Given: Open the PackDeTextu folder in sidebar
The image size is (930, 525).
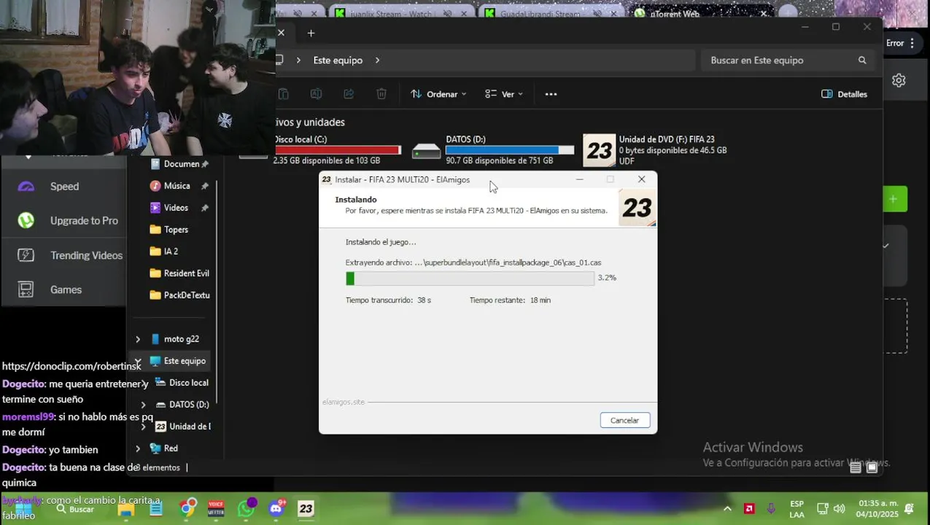Looking at the screenshot, I should (186, 295).
